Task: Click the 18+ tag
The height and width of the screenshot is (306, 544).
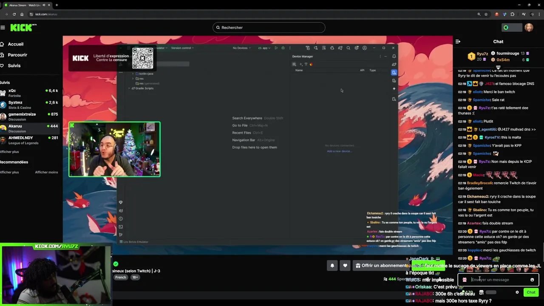Action: pyautogui.click(x=135, y=278)
